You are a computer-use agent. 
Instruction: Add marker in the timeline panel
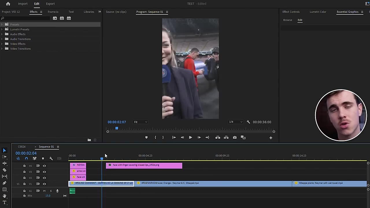[43, 158]
